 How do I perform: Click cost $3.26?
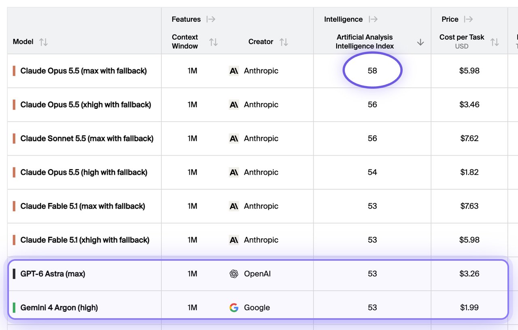469,274
